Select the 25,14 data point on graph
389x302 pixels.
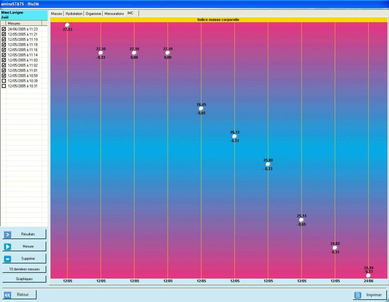(x=301, y=220)
